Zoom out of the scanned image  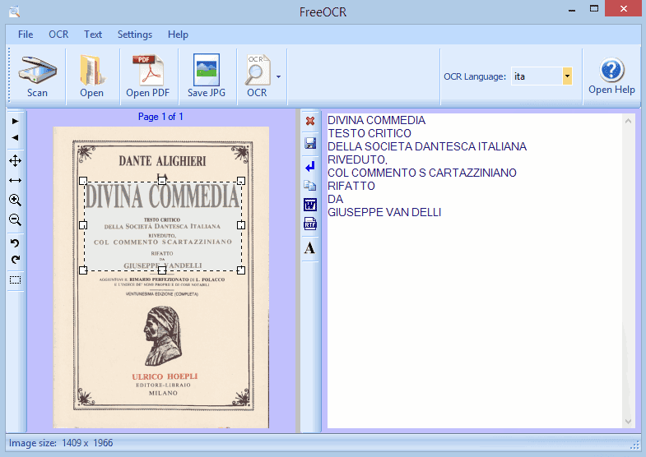coord(16,219)
